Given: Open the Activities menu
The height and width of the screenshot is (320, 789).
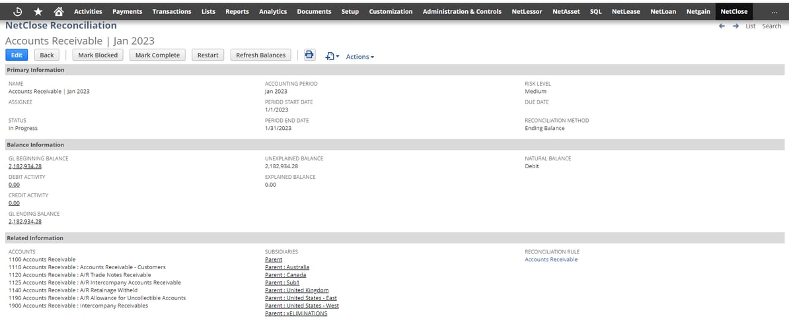Looking at the screenshot, I should [88, 11].
